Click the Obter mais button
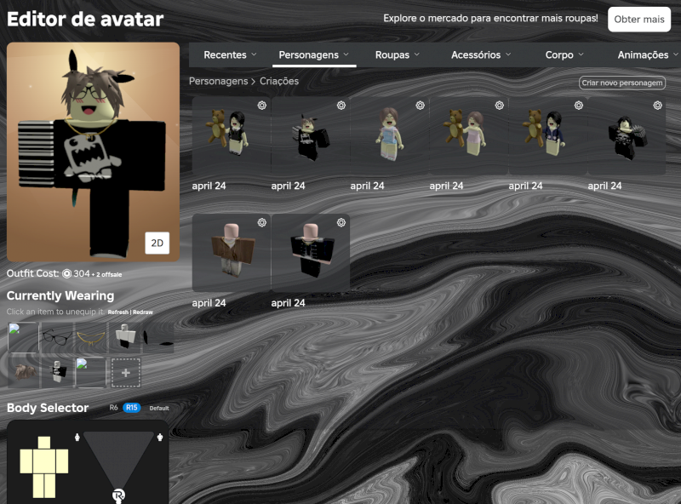 pyautogui.click(x=639, y=19)
